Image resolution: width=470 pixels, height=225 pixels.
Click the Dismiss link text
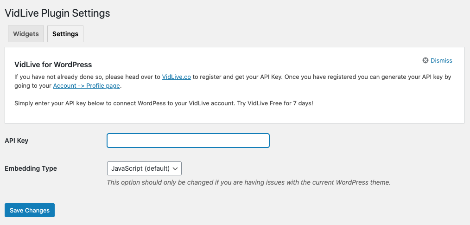(441, 61)
